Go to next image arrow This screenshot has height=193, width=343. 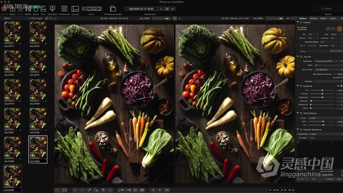pyautogui.click(x=160, y=190)
